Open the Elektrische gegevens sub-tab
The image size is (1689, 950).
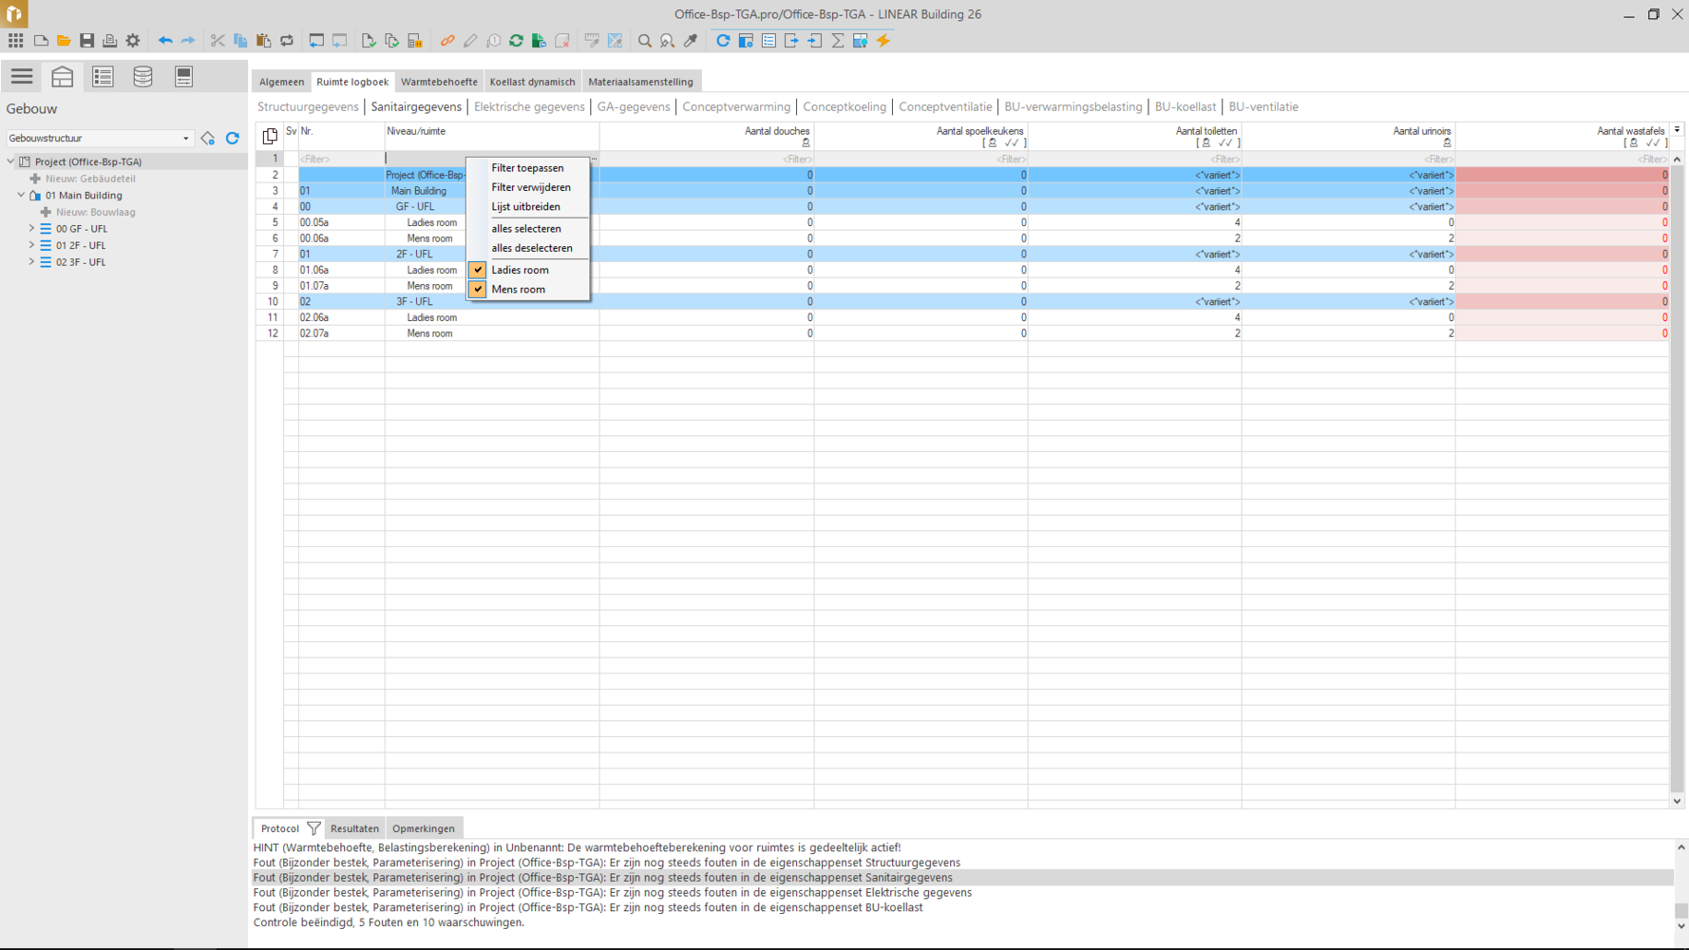(x=529, y=106)
